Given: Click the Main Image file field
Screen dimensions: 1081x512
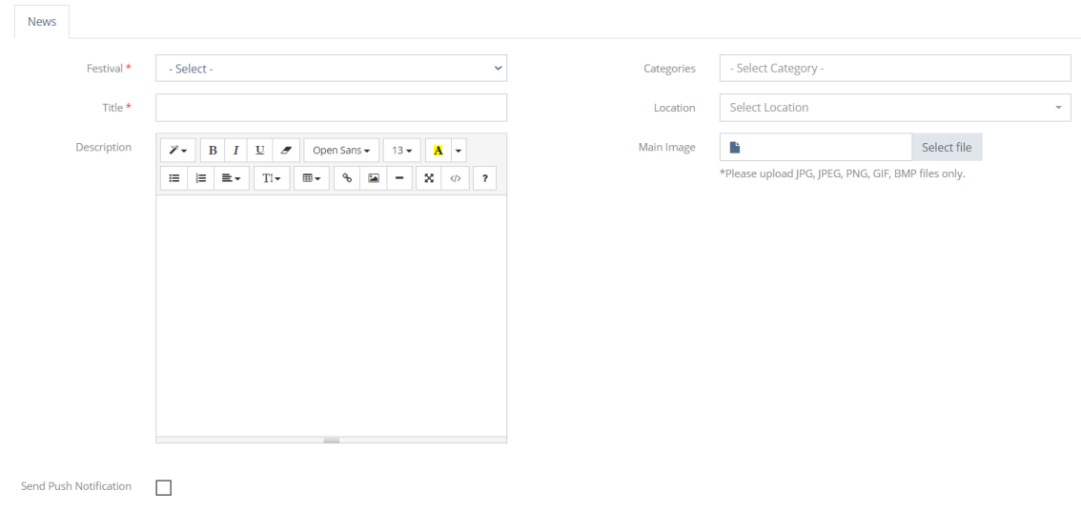Looking at the screenshot, I should 816,147.
